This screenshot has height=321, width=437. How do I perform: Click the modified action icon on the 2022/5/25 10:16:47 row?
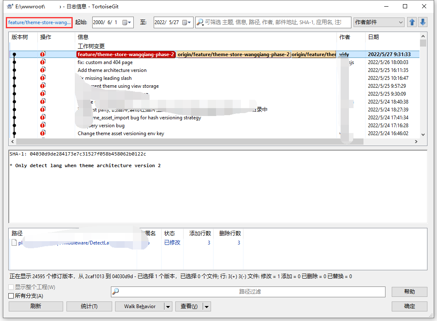pyautogui.click(x=43, y=78)
